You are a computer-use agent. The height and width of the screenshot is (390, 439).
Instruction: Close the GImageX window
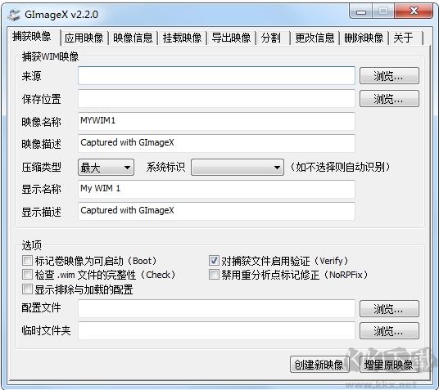tap(414, 11)
